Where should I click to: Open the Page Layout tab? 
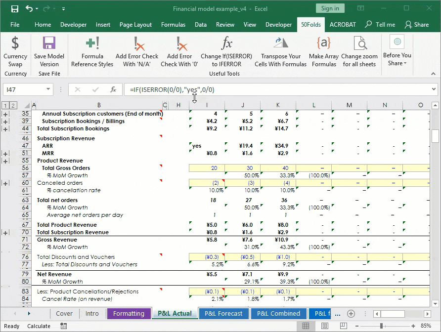(135, 25)
